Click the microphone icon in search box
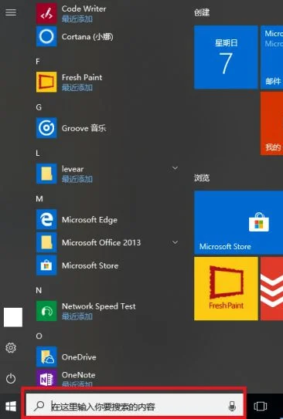The image size is (283, 419). coord(232,407)
